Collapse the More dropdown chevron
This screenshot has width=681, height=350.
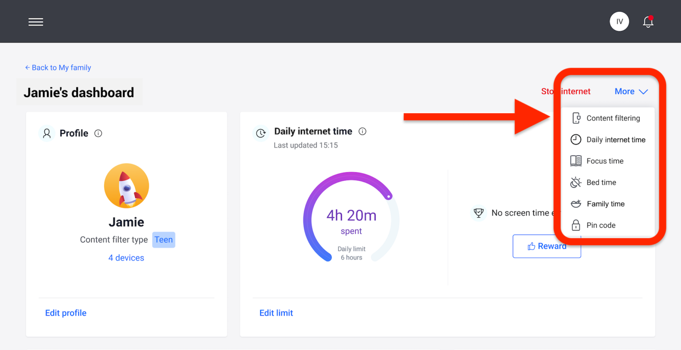coord(643,92)
